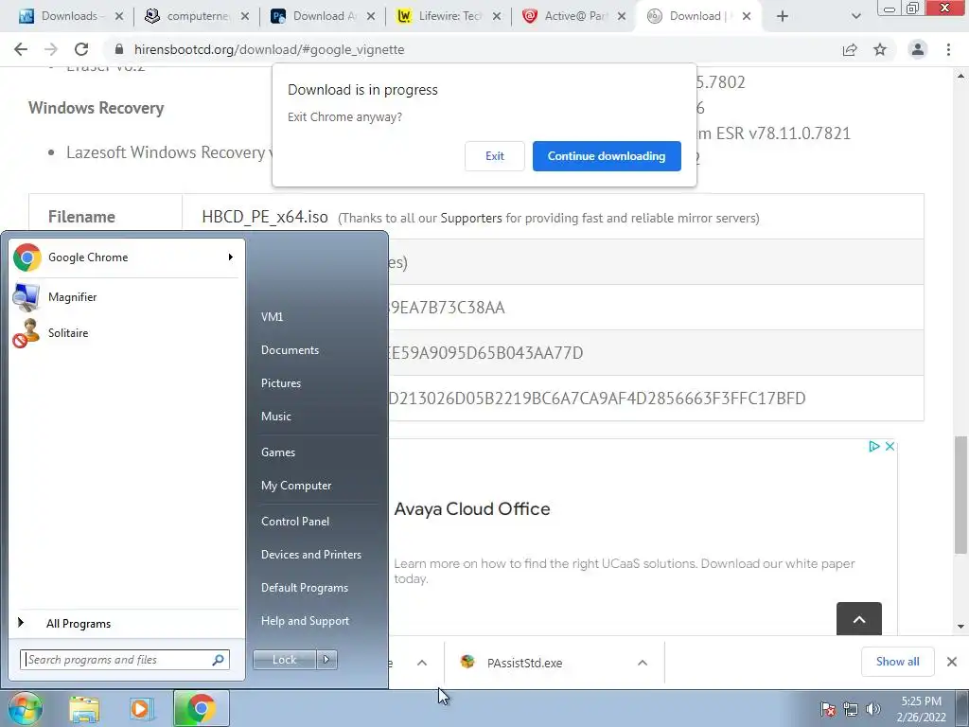969x727 pixels.
Task: Click the AdChoices triangle icon
Action: (873, 447)
